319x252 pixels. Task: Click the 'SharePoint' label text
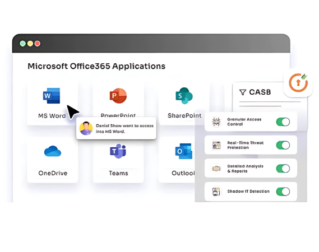(x=184, y=115)
